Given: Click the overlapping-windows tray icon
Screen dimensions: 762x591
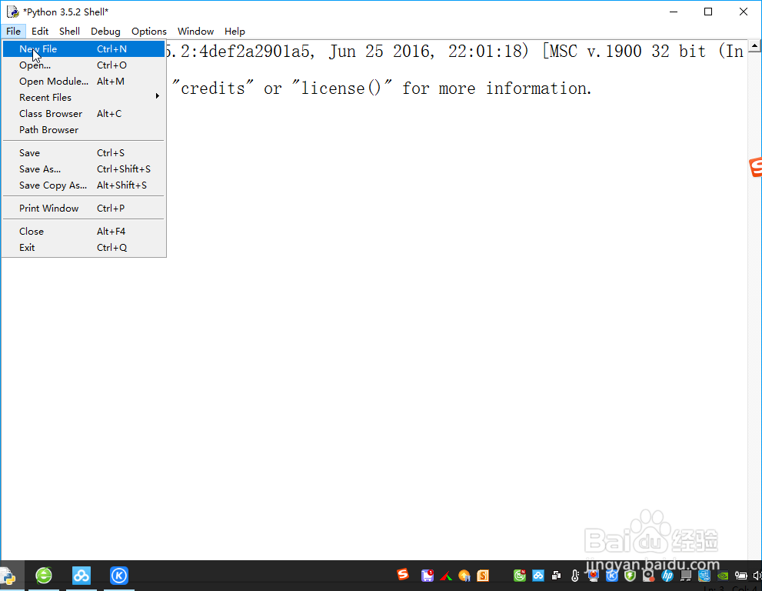Looking at the screenshot, I should click(557, 576).
